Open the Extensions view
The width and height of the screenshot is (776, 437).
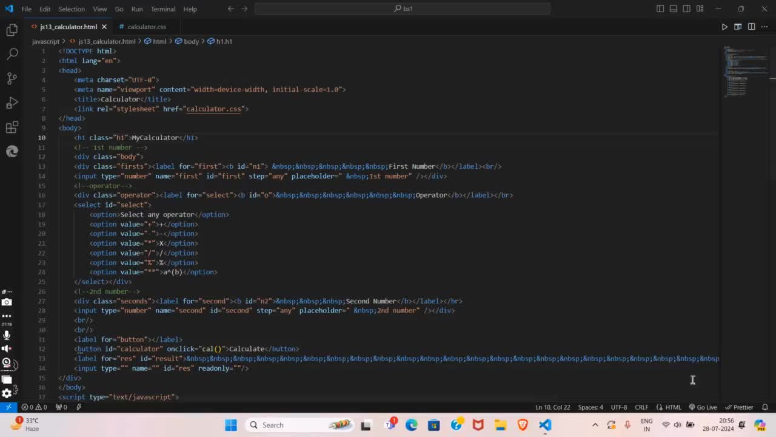(12, 127)
